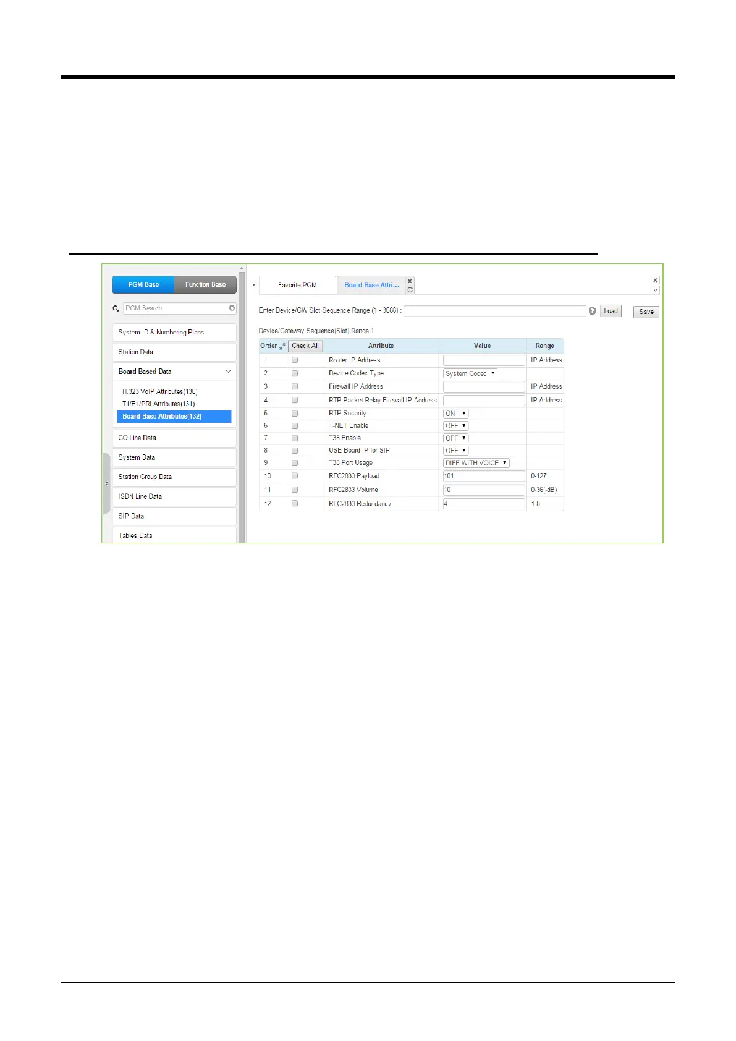Click the Firewall IP Address value field
Viewport: 736px width, 1041px height.
(484, 386)
